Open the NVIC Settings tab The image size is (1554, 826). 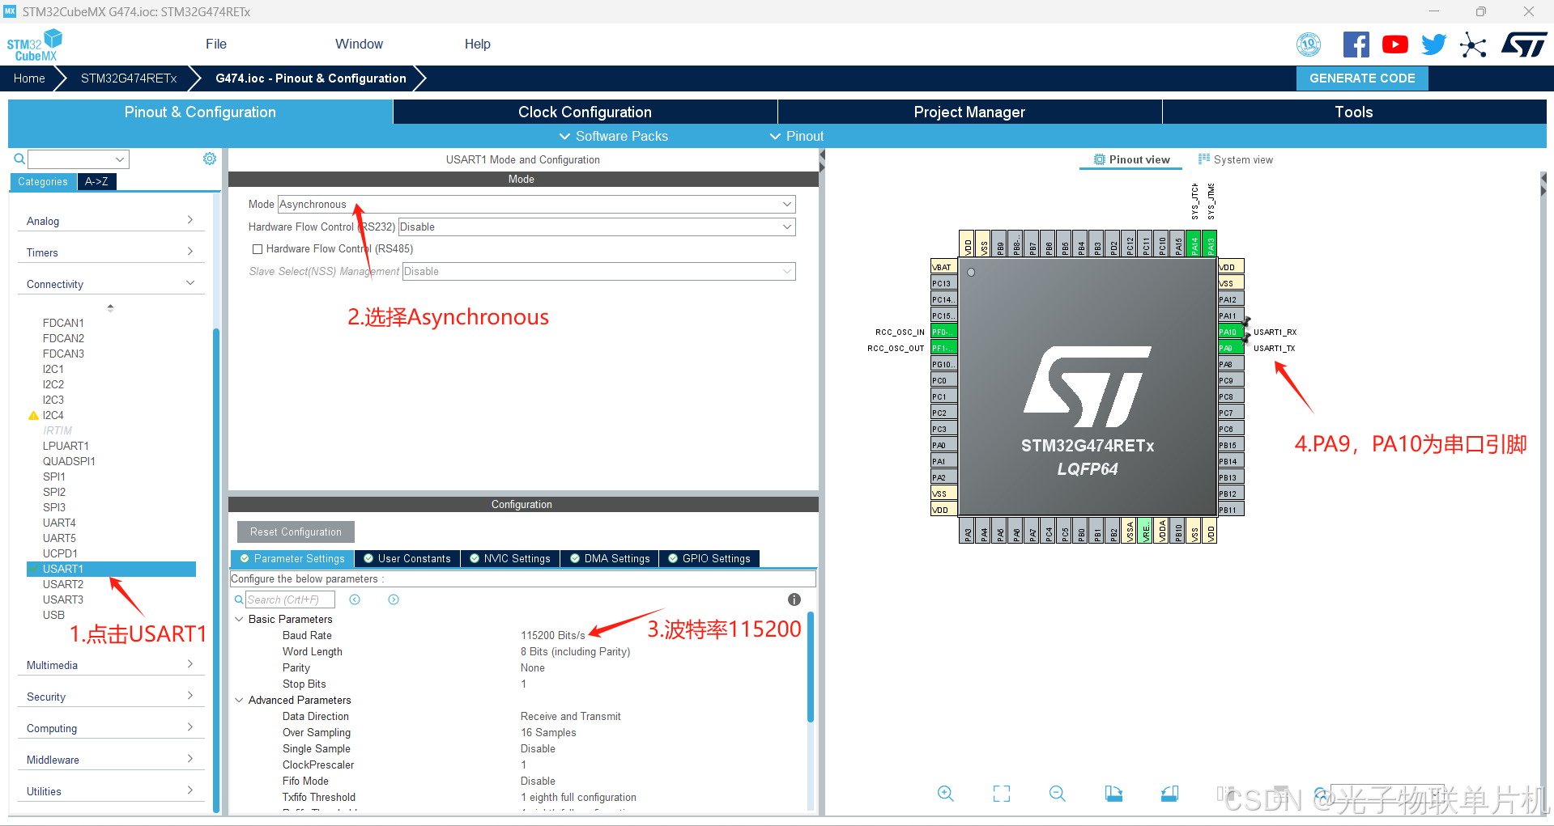tap(509, 558)
